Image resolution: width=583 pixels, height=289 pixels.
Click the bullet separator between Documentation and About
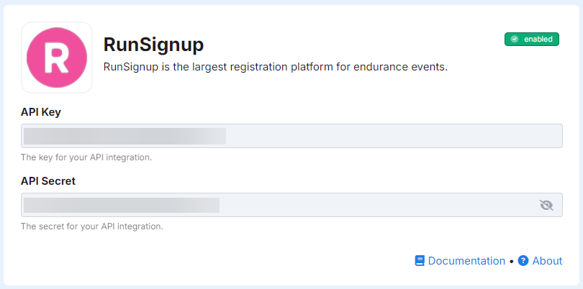pos(512,261)
